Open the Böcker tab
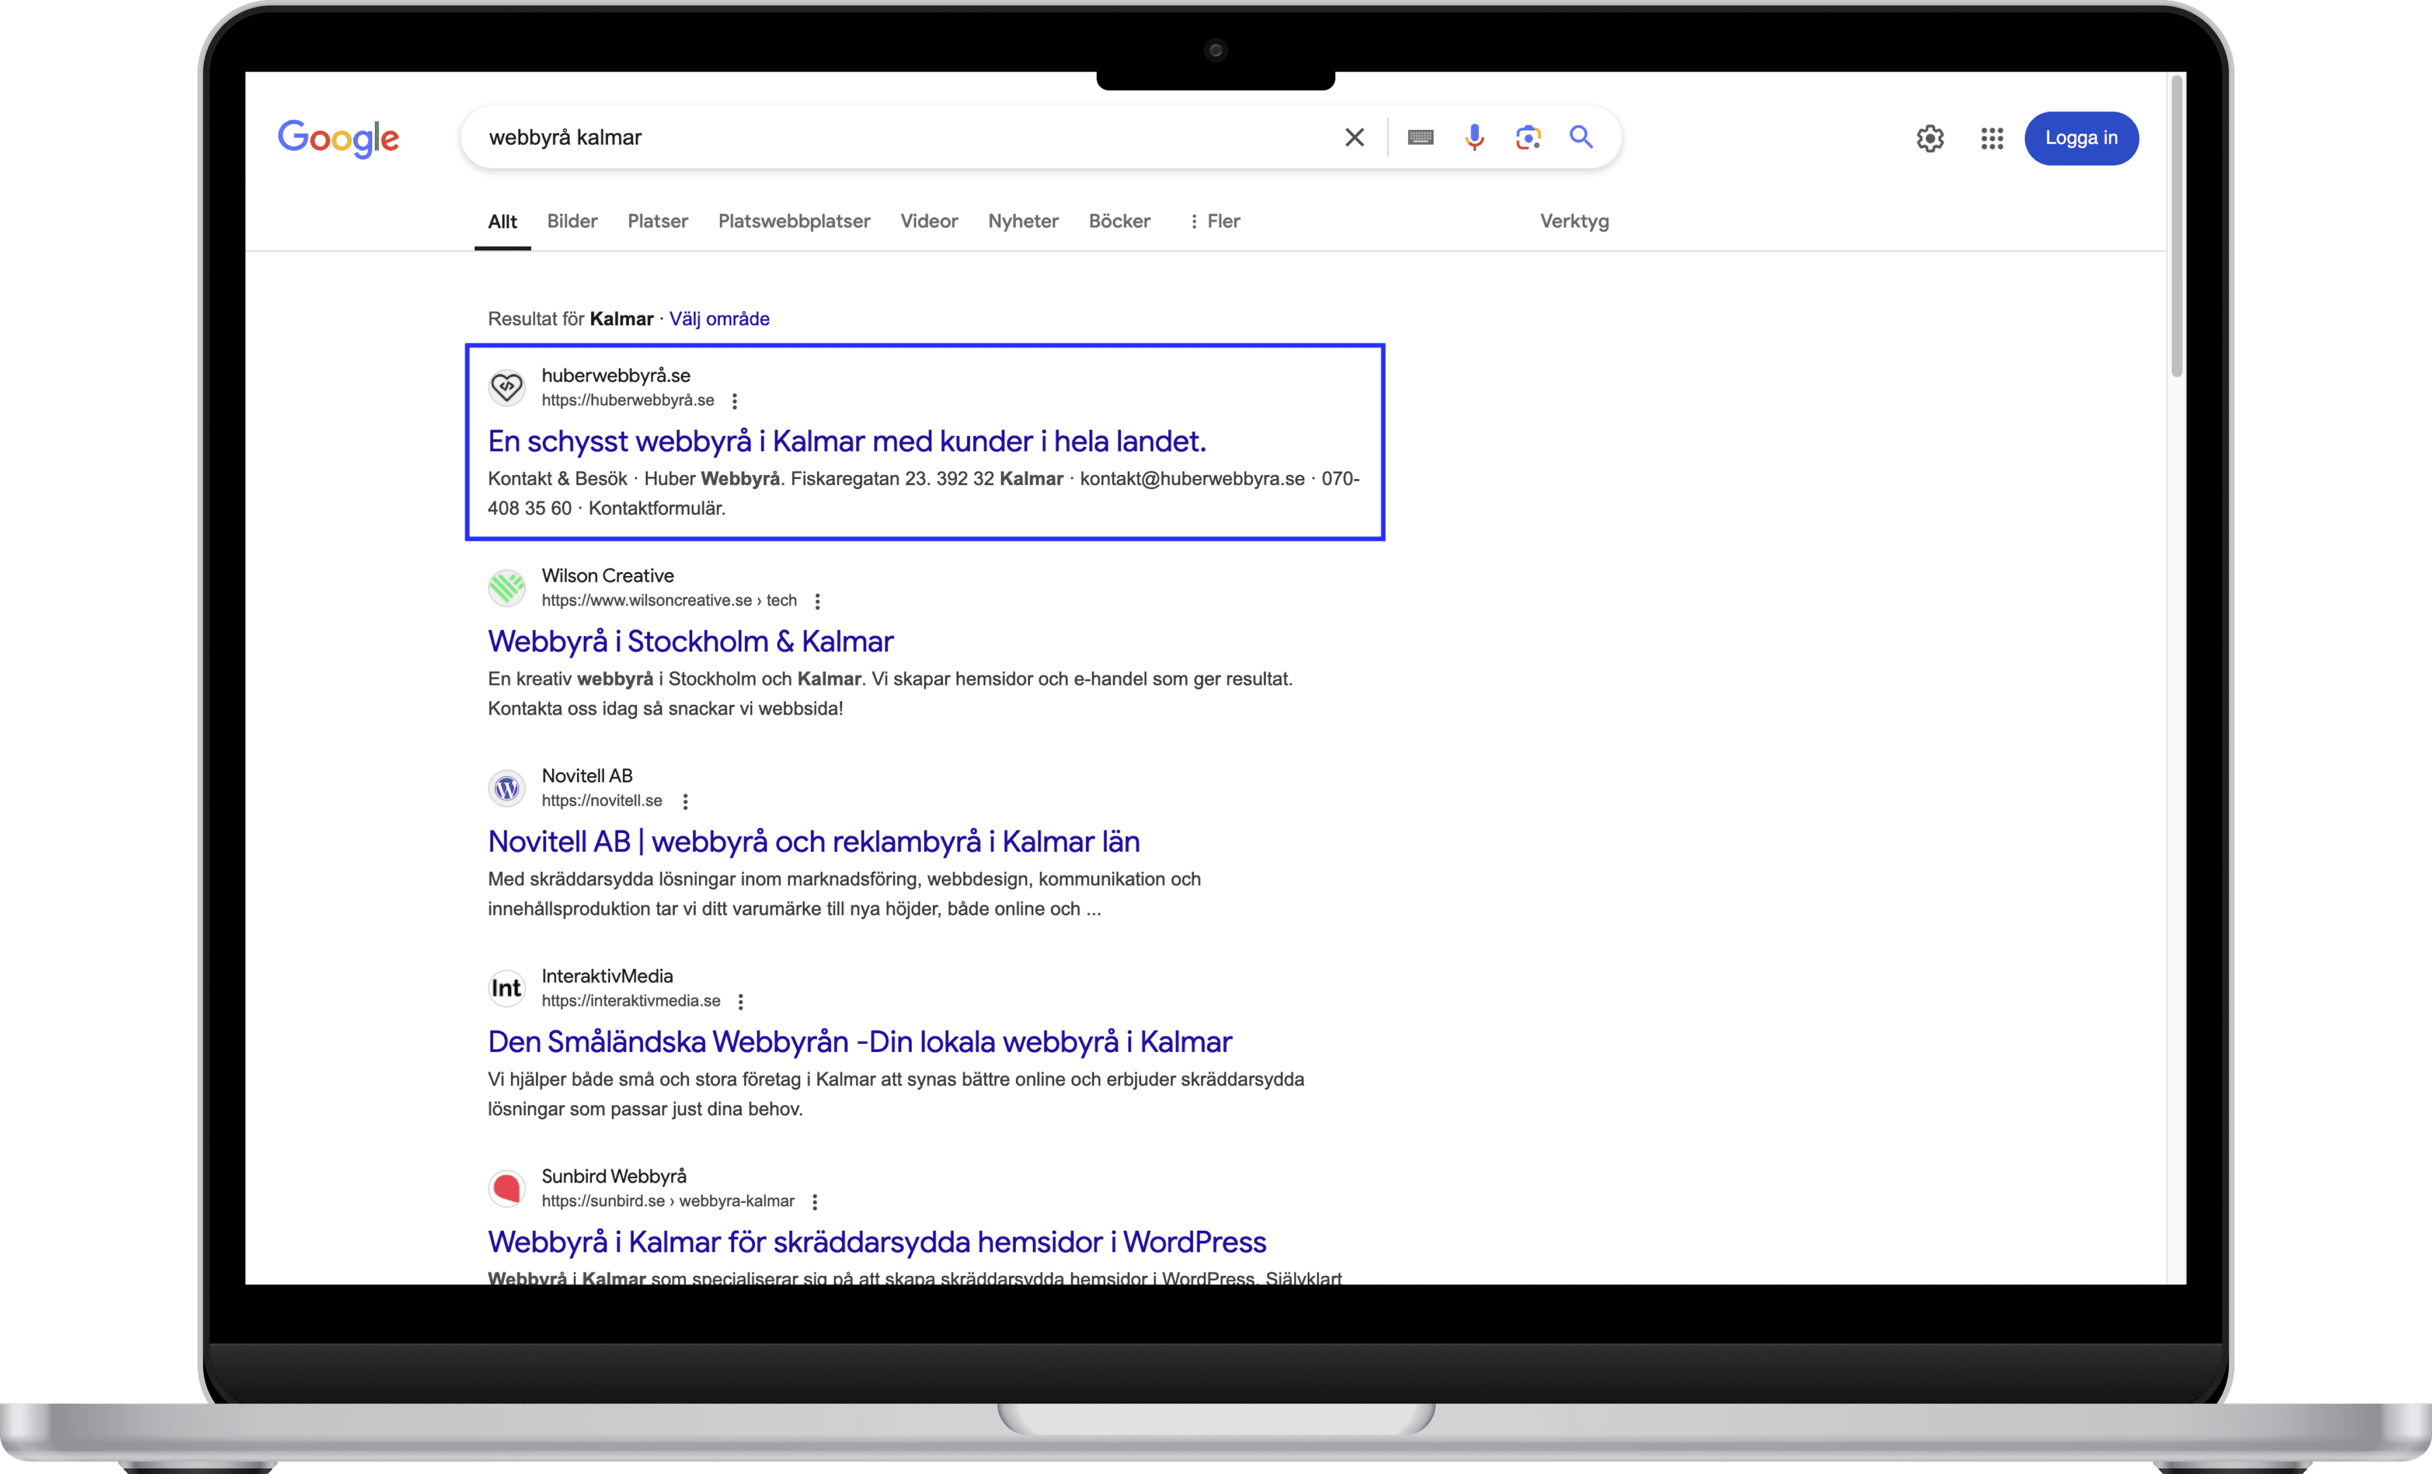The height and width of the screenshot is (1474, 2432). (1119, 221)
